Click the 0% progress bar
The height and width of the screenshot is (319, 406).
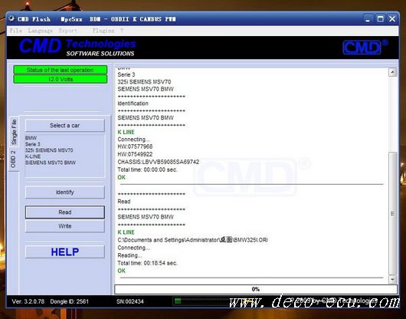256,289
